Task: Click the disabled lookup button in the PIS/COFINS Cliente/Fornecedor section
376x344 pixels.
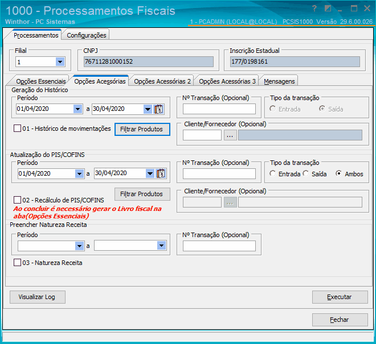Action: click(x=230, y=202)
